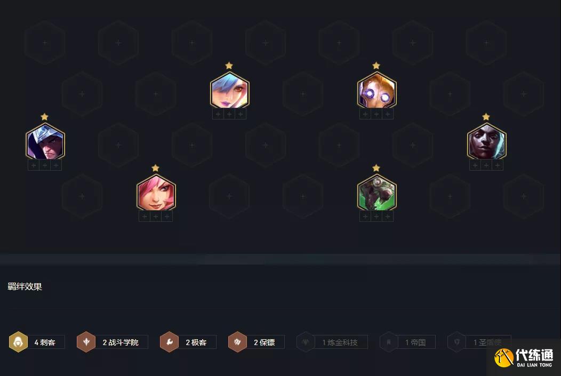Select the Blitzcrank champion hexagon
The image size is (561, 376).
coord(376,90)
